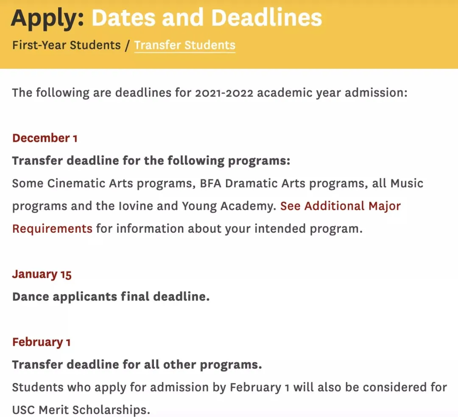The image size is (458, 417).
Task: Click the "USC Merit Scholarships" text
Action: point(80,410)
